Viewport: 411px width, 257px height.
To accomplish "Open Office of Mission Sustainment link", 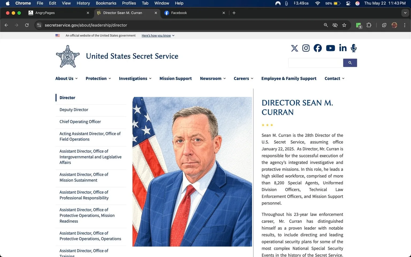I will click(x=84, y=177).
